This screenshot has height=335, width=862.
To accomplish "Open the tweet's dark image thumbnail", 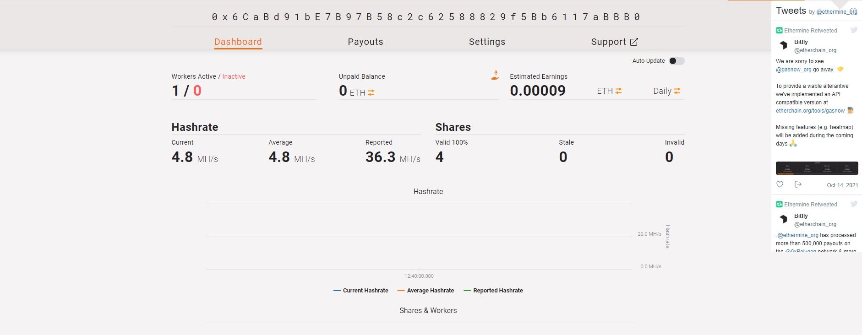I will click(817, 168).
